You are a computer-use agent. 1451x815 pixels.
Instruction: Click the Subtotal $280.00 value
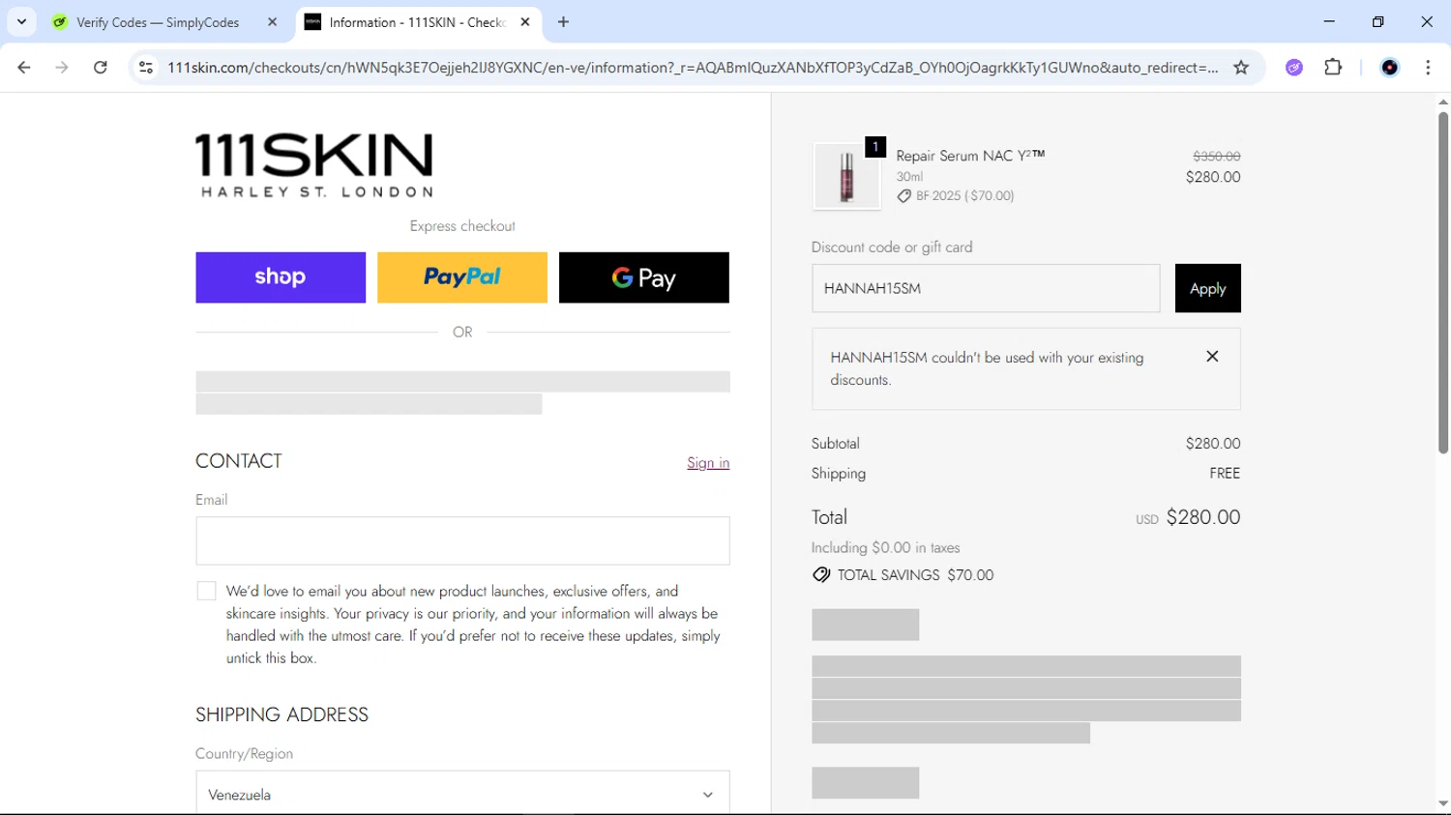tap(1213, 444)
